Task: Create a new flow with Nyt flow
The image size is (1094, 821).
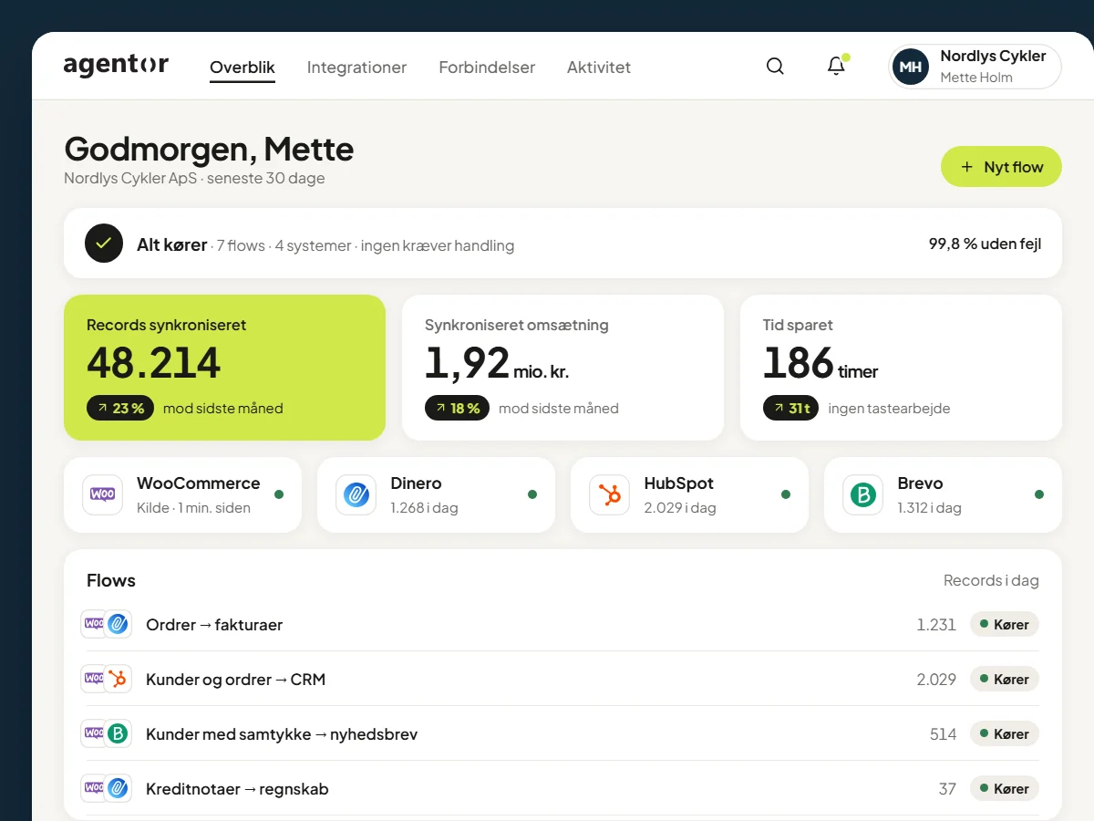Action: pyautogui.click(x=1001, y=167)
